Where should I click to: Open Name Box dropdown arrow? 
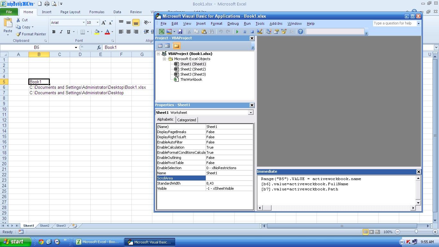[x=76, y=47]
